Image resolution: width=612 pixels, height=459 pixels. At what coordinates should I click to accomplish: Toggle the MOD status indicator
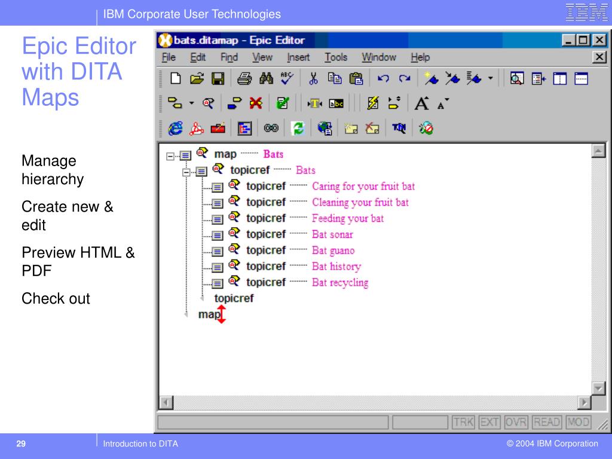pos(579,423)
